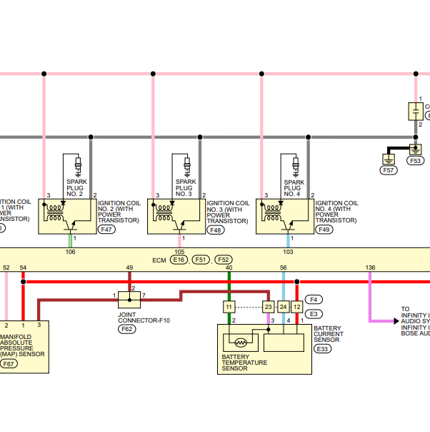Image resolution: width=430 pixels, height=432 pixels.
Task: Click connector pin box 24
Action: click(x=284, y=307)
